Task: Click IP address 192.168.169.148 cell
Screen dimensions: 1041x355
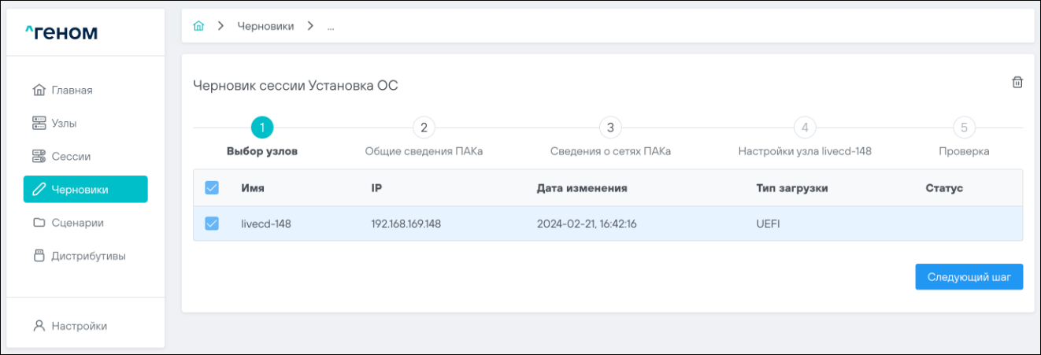Action: pyautogui.click(x=406, y=224)
